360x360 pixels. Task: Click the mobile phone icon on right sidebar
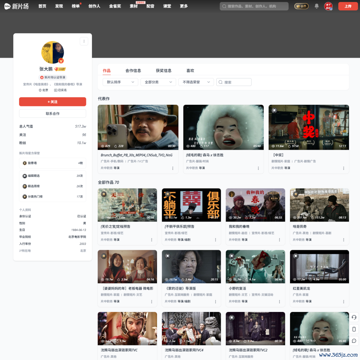point(354,329)
